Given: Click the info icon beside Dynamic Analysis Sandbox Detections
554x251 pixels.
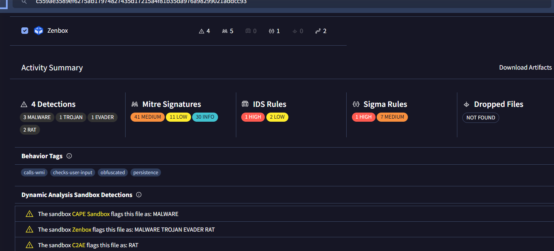Looking at the screenshot, I should (x=138, y=195).
